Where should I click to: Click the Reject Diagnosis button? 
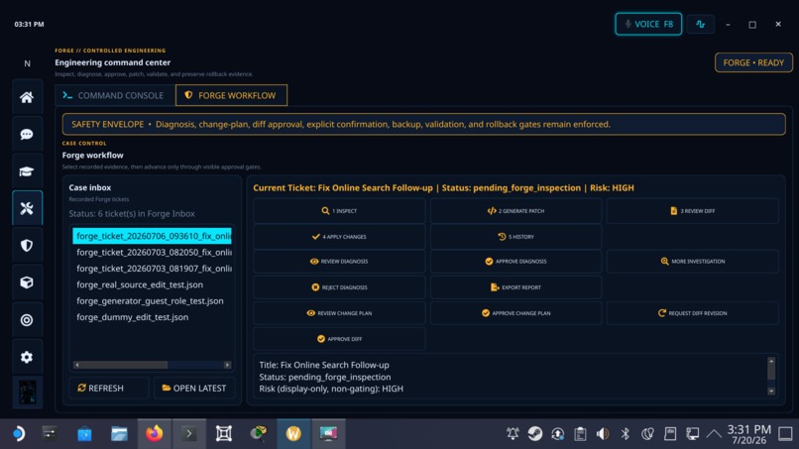tap(339, 286)
